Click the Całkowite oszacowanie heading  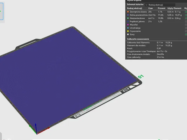tap(138, 39)
